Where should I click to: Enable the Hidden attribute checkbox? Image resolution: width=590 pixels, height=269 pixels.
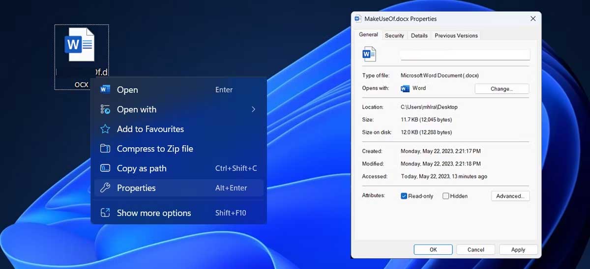445,196
